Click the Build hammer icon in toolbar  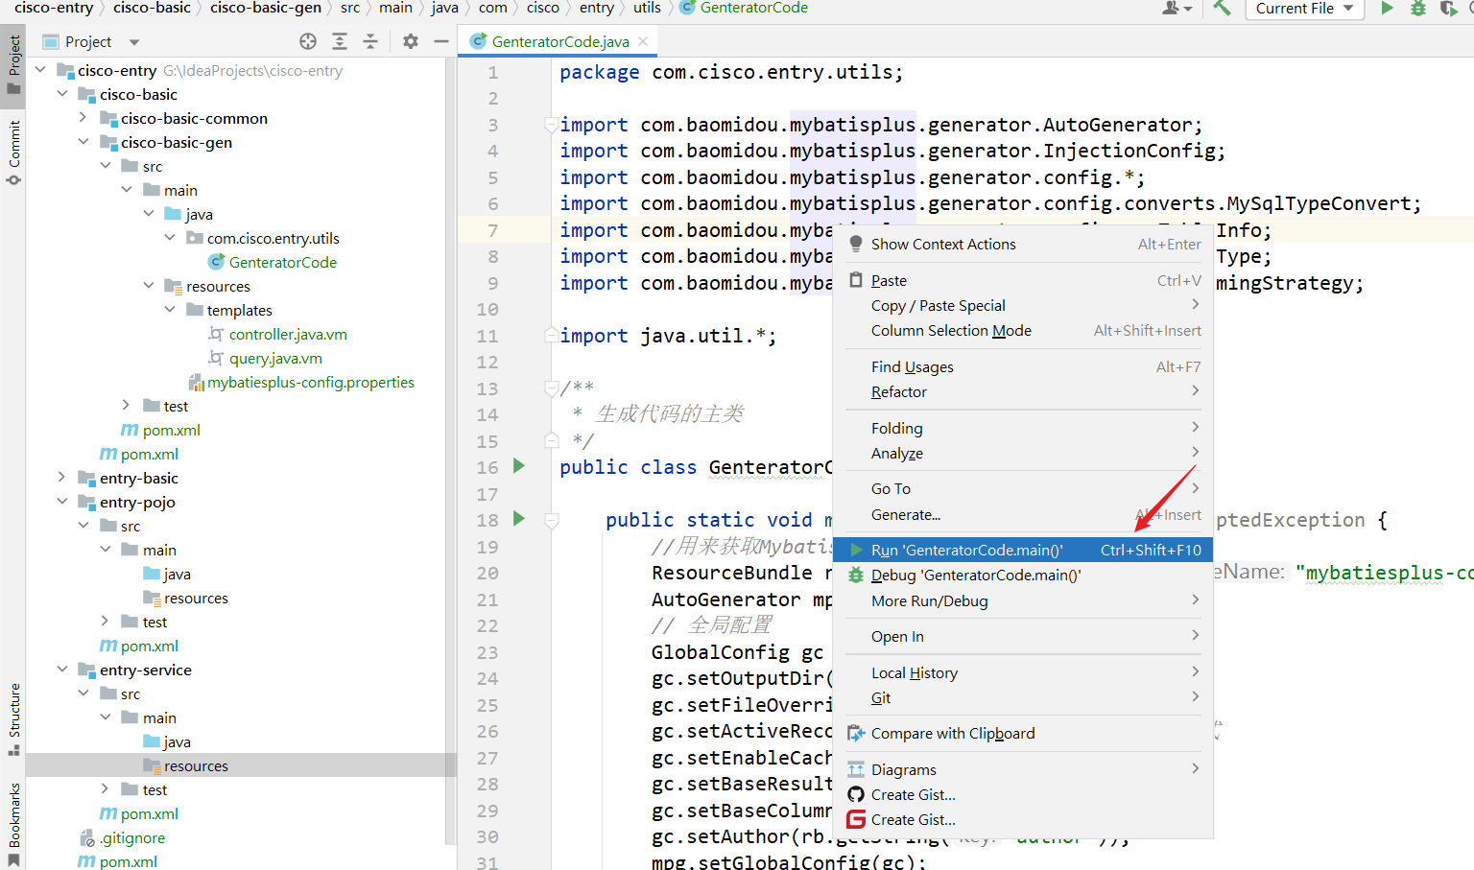(x=1222, y=8)
